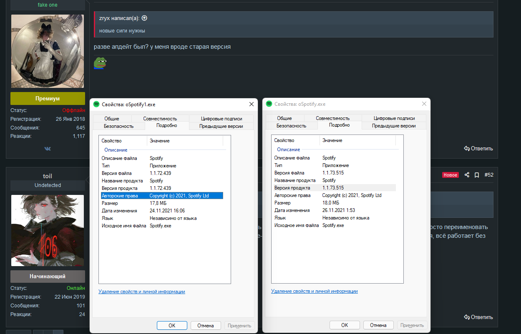
Task: Bookmark post #52 with the bookmark icon
Action: (477, 175)
